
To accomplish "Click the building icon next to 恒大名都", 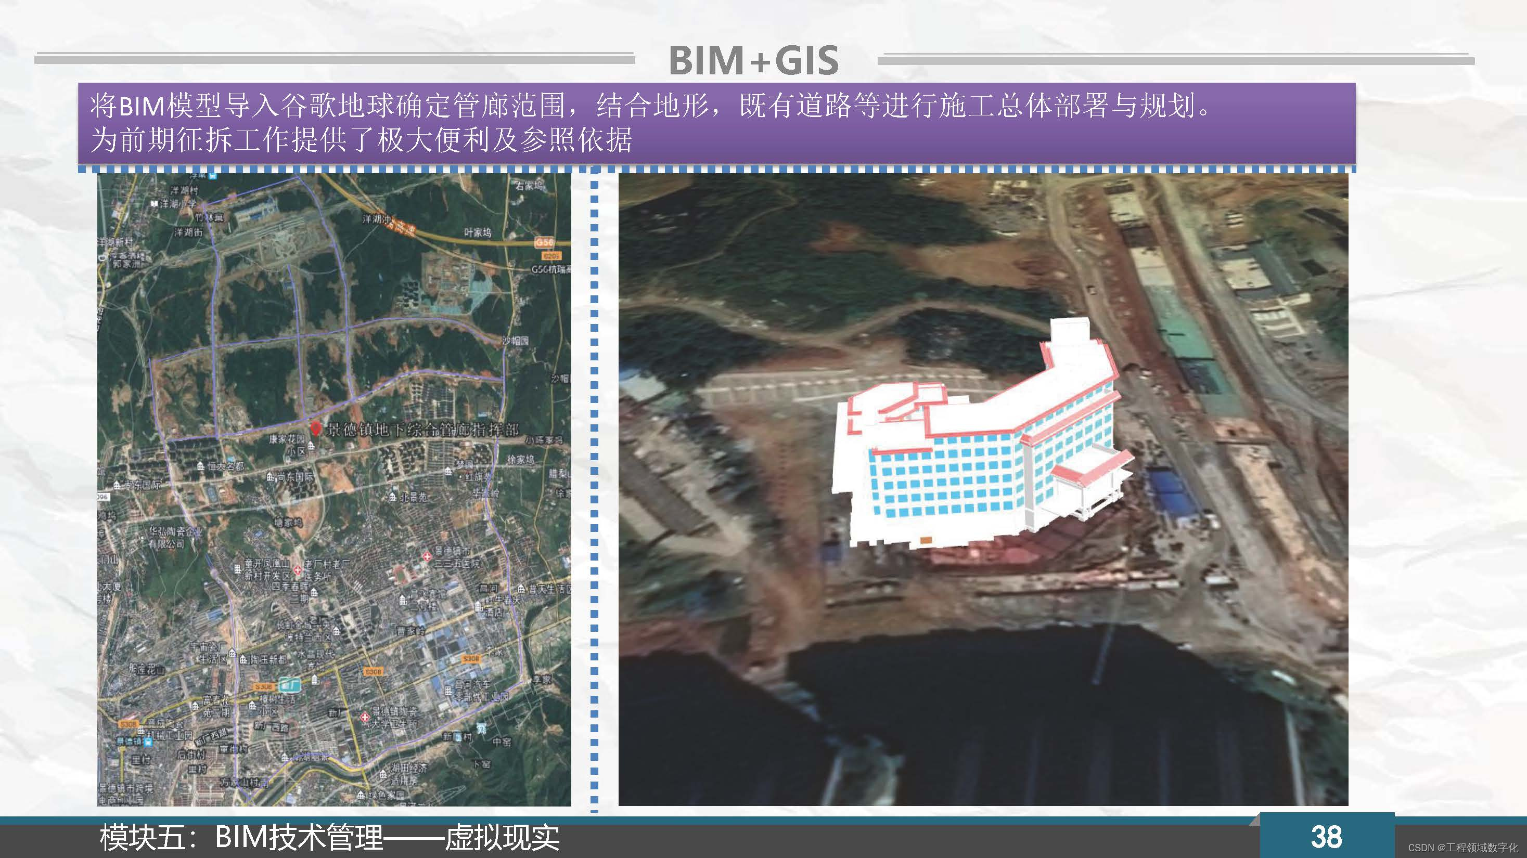I will [x=200, y=466].
